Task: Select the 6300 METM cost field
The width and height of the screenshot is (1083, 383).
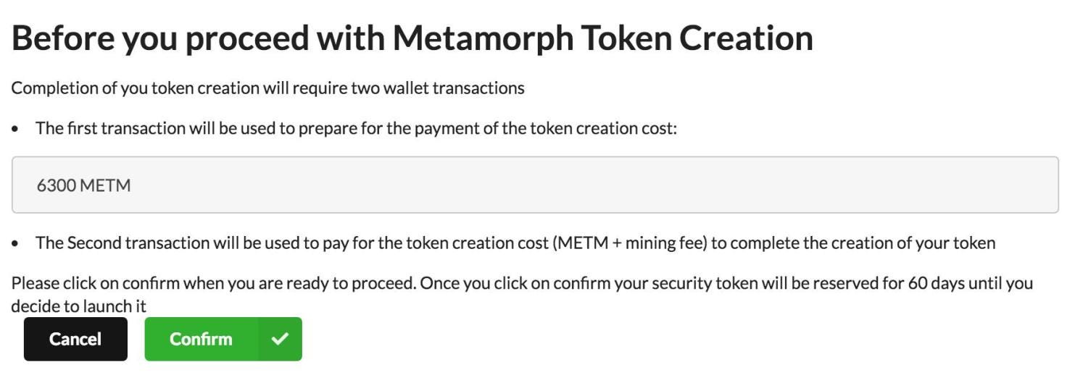Action: point(535,185)
